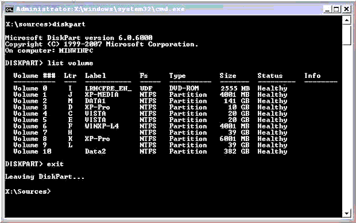Click 'Volume 0' in the volume list
Viewport: 356px width, 223px height.
pyautogui.click(x=30, y=88)
